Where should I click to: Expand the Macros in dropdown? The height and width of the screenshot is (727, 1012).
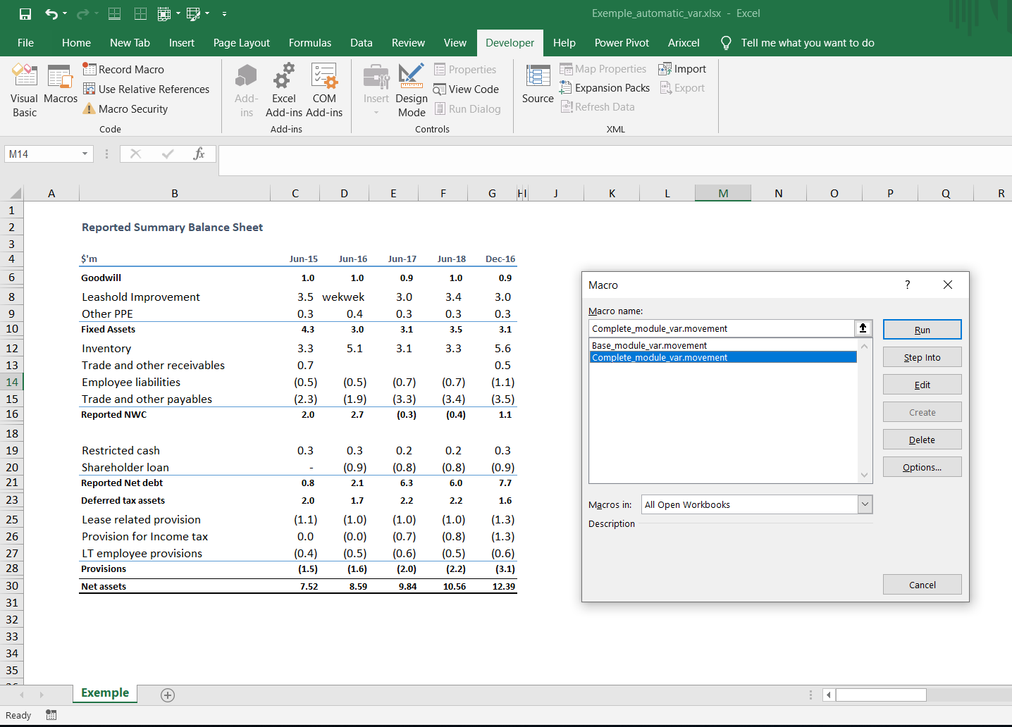865,504
